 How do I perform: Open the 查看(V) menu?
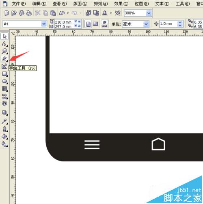[x=60, y=4]
